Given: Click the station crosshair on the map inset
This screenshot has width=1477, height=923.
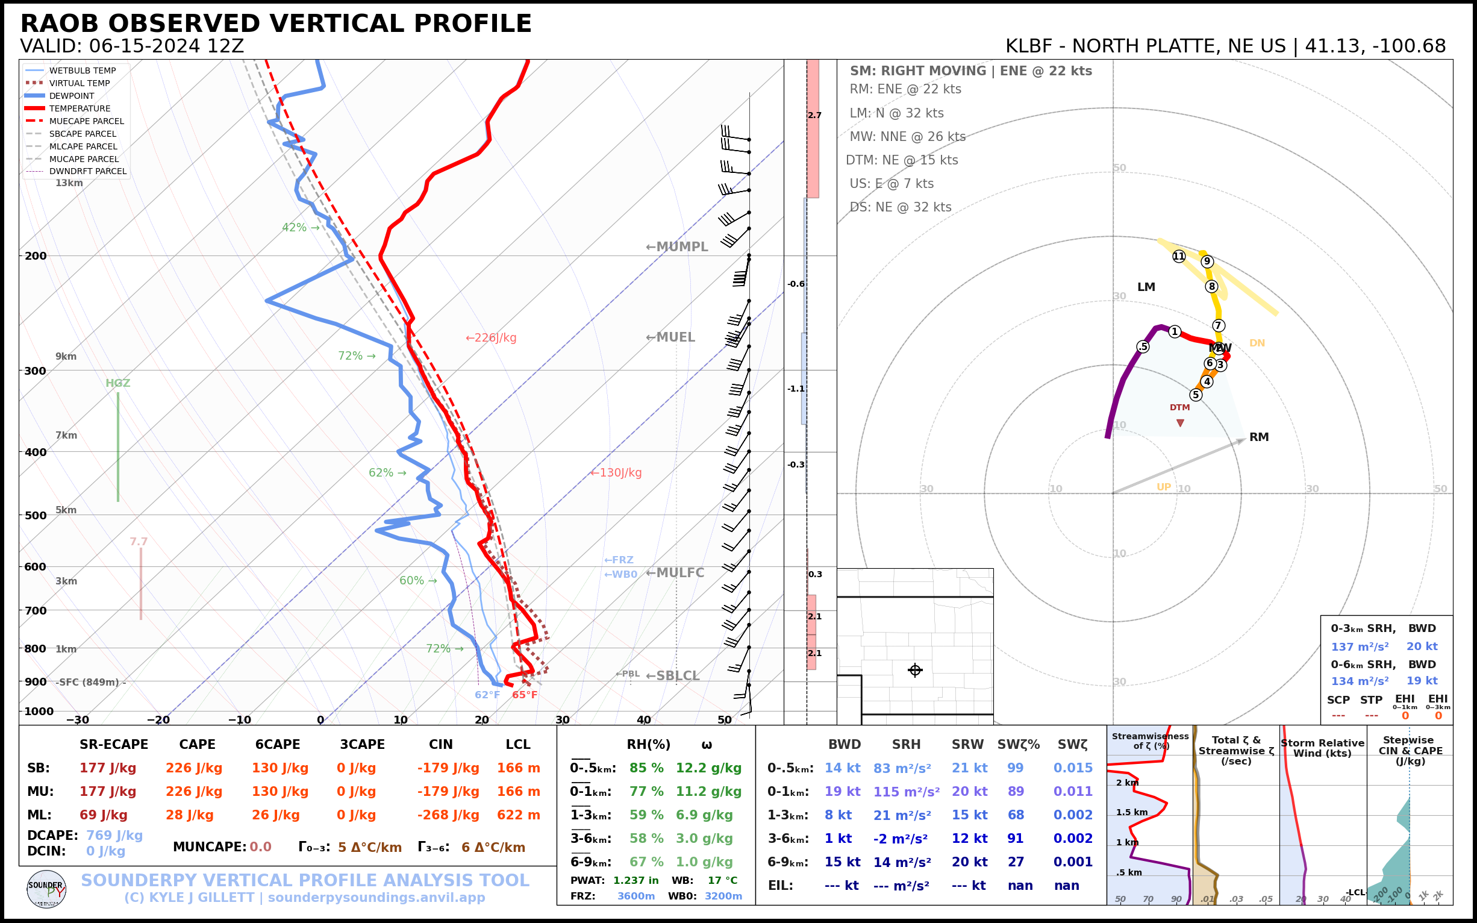Looking at the screenshot, I should coord(914,671).
